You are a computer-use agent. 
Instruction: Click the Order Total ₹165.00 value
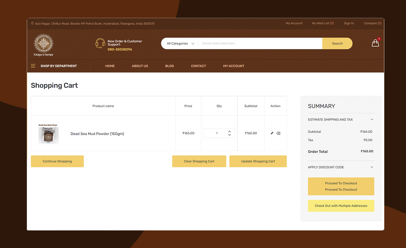[367, 151]
